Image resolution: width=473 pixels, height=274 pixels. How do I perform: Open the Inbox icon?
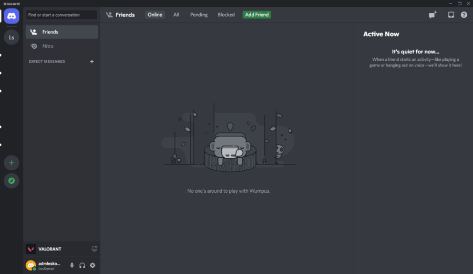[x=451, y=15]
